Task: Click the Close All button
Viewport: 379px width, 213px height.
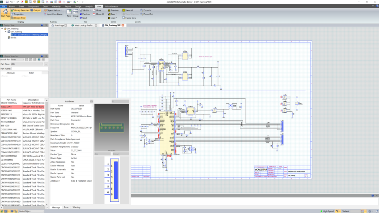Action: [x=98, y=14]
